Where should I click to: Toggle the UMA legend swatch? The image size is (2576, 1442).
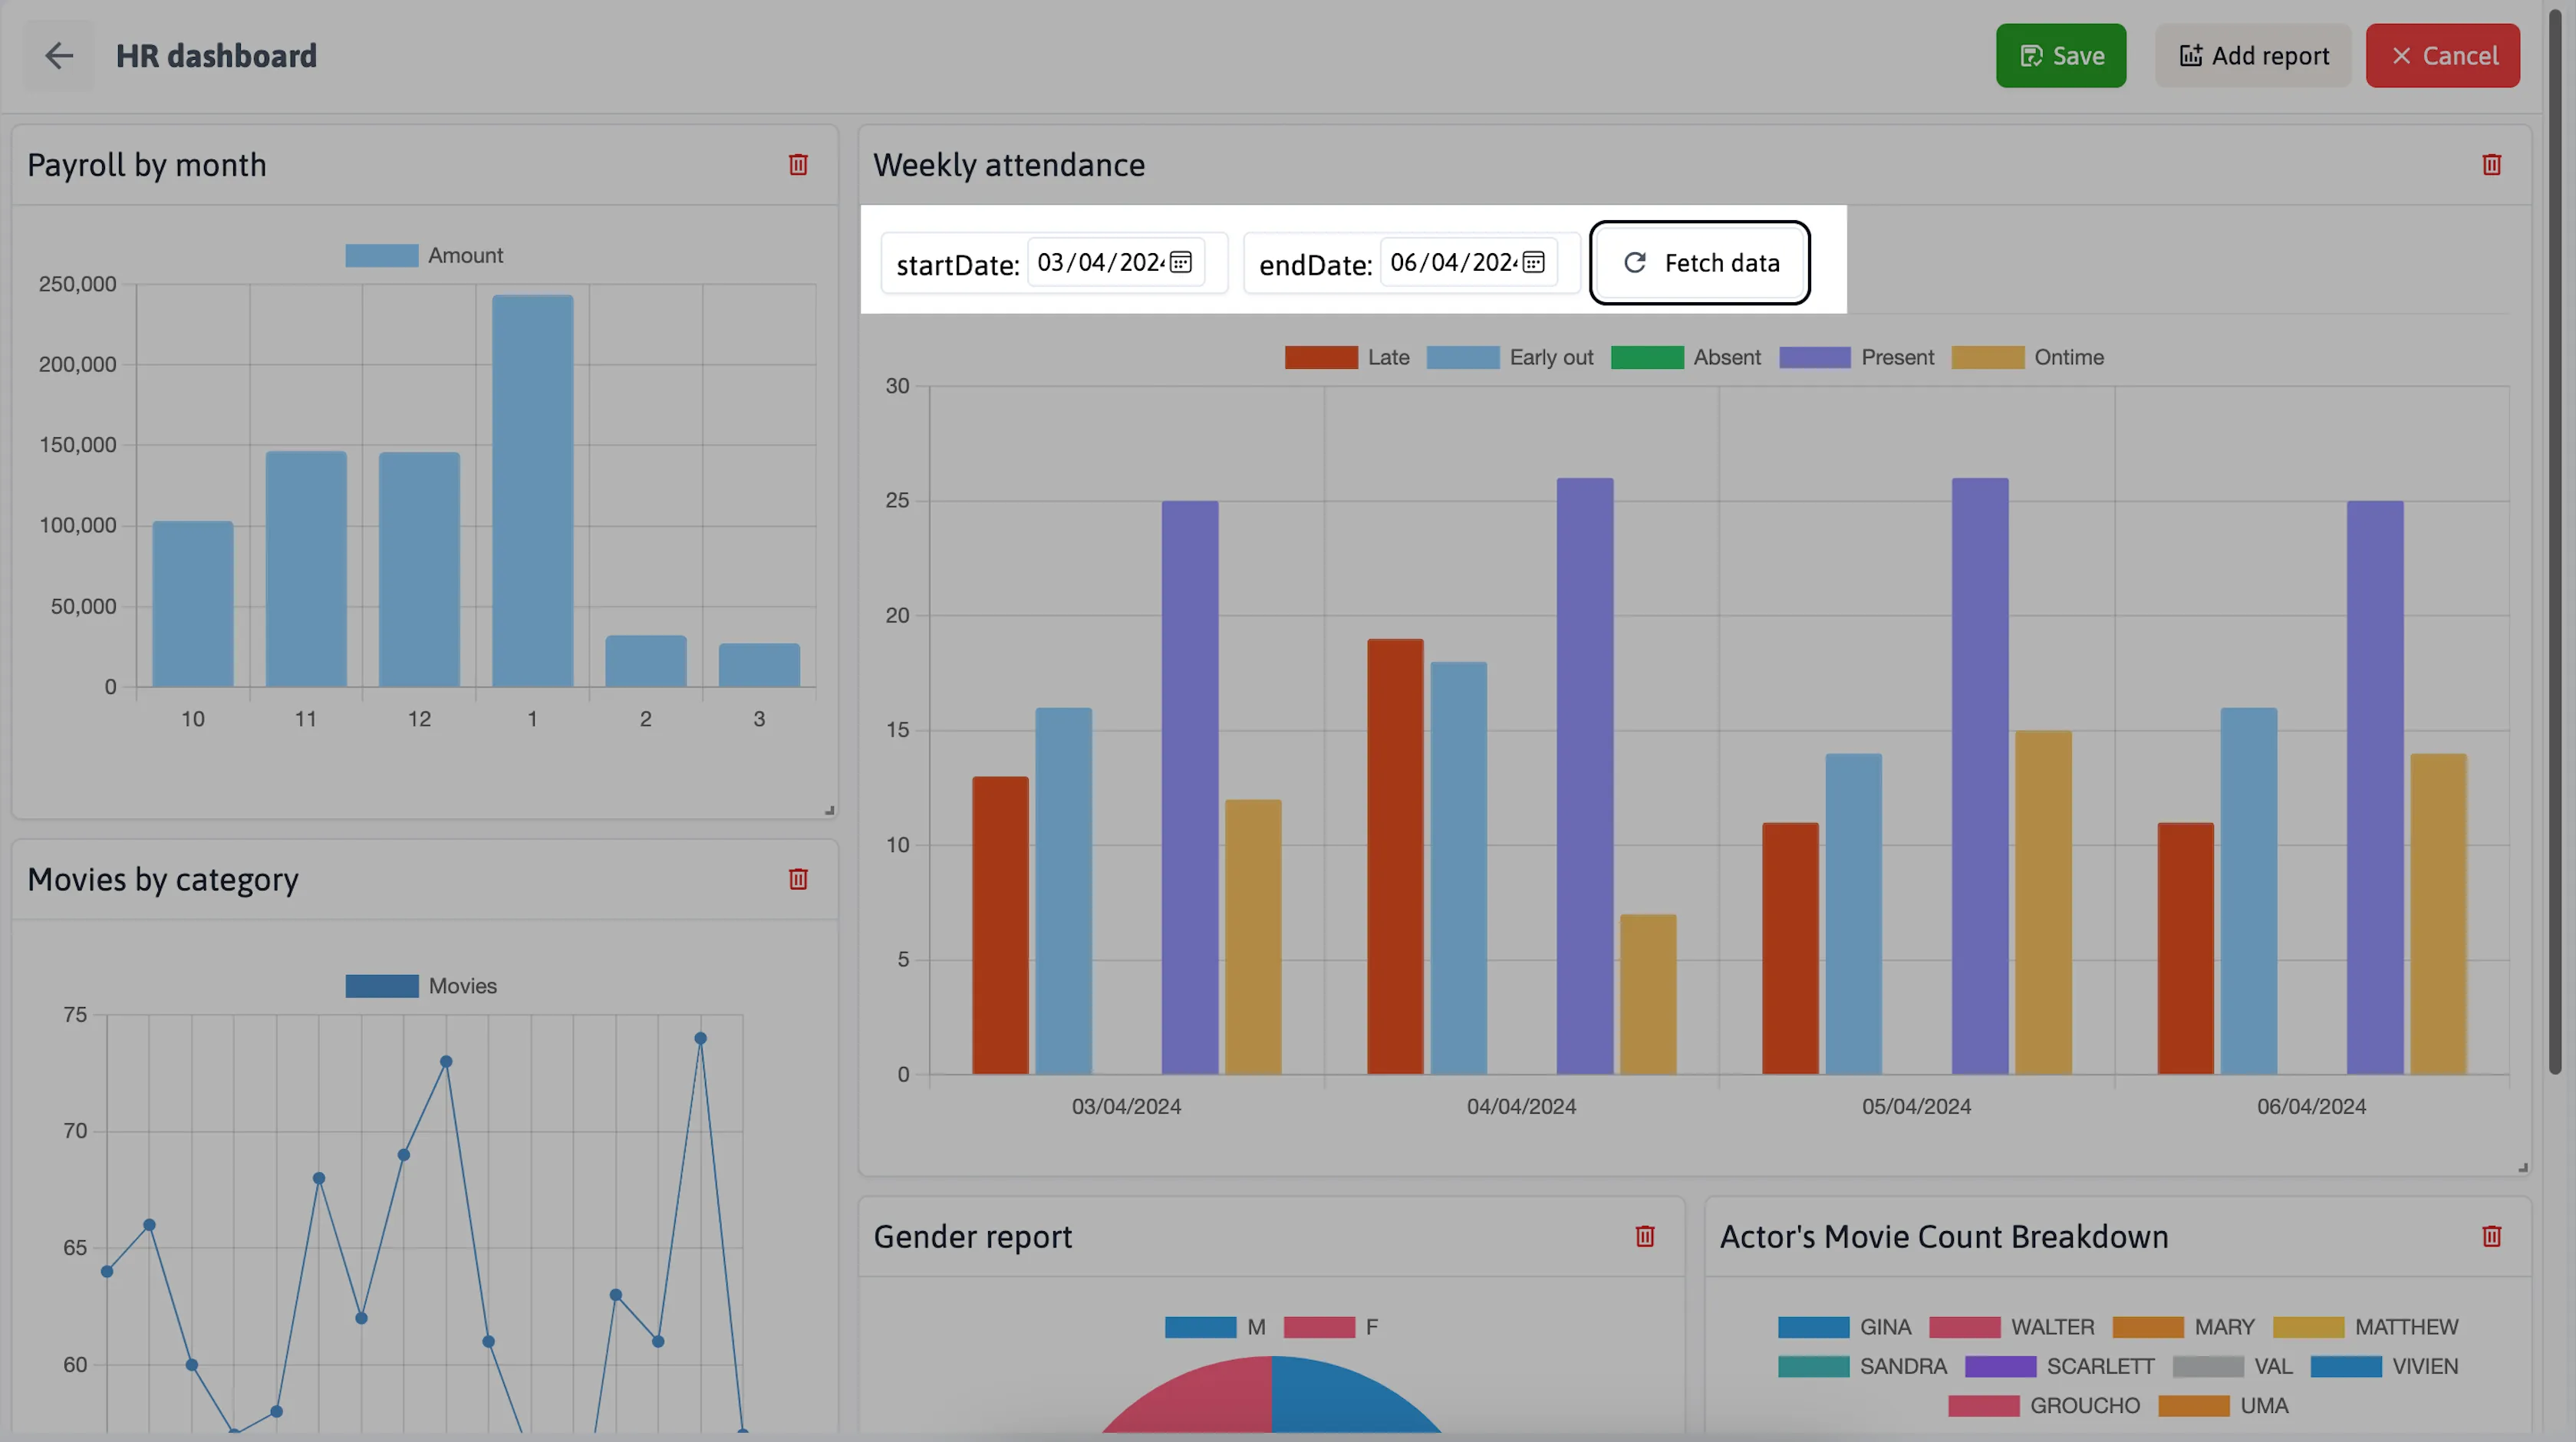tap(2194, 1406)
